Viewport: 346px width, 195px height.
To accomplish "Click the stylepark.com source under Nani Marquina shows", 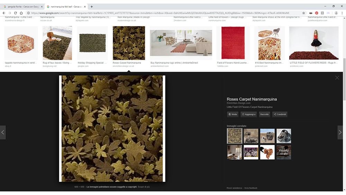I will (x=259, y=20).
